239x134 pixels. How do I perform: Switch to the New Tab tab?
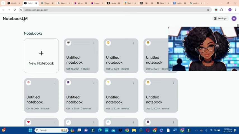[163, 3]
